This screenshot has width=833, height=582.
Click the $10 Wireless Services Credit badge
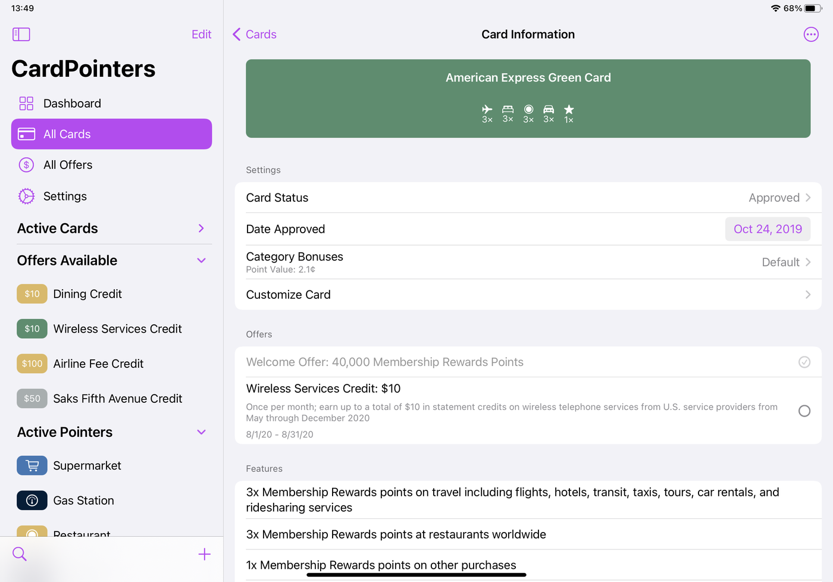(32, 328)
